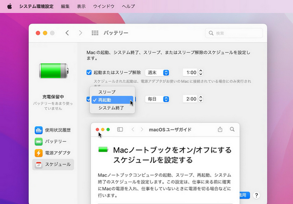Choose スリープ from the popup menu

tap(112, 92)
